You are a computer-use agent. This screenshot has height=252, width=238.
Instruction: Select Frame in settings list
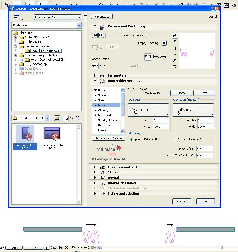click(102, 130)
